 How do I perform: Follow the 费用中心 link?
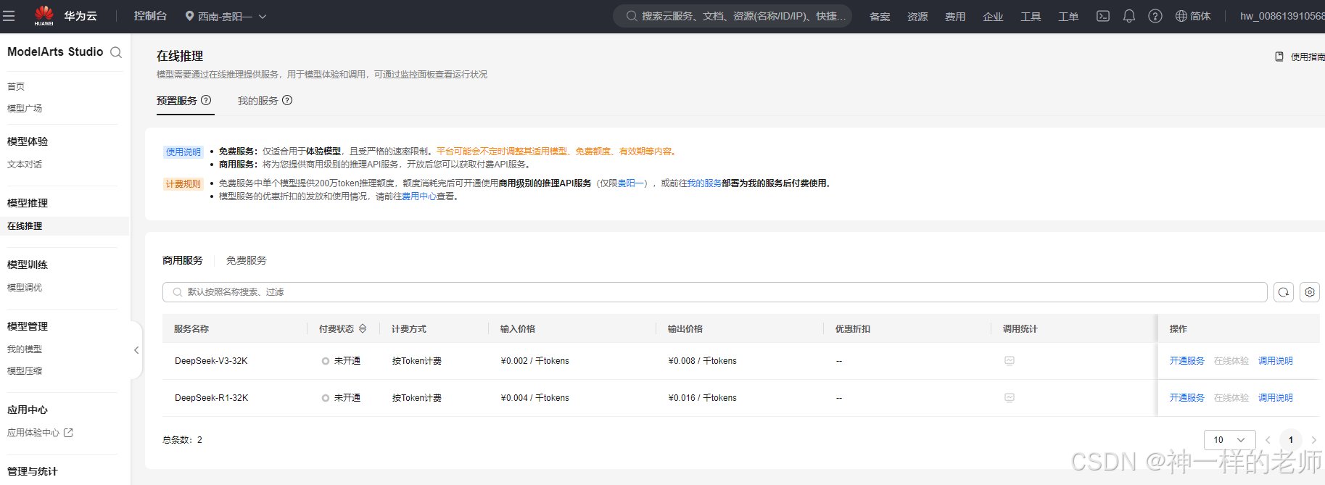click(x=419, y=196)
